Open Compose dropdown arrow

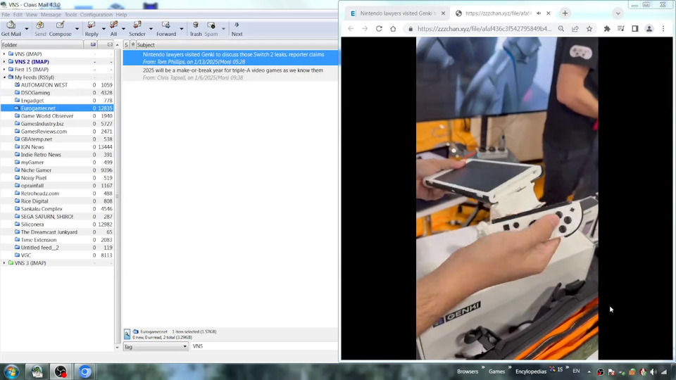[x=77, y=29]
